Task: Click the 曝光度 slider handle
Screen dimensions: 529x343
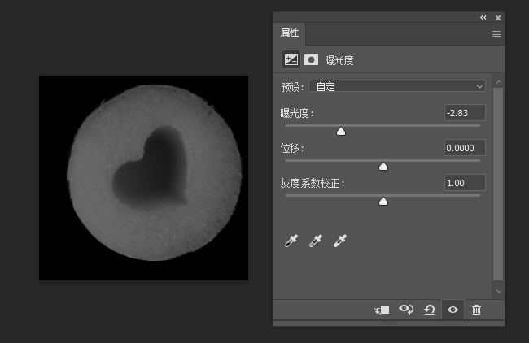Action: click(x=341, y=132)
